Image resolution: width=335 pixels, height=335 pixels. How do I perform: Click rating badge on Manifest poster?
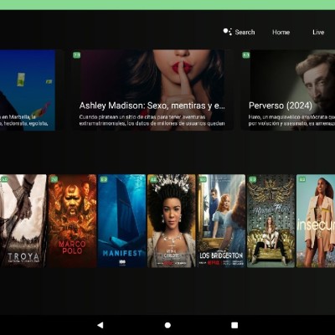point(104,179)
